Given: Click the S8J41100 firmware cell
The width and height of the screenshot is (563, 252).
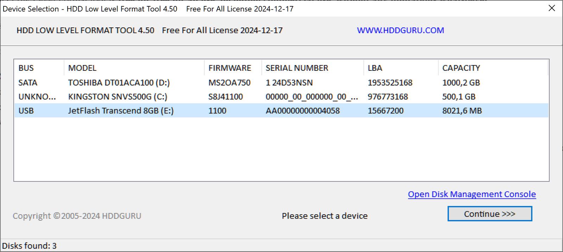Looking at the screenshot, I should point(226,97).
